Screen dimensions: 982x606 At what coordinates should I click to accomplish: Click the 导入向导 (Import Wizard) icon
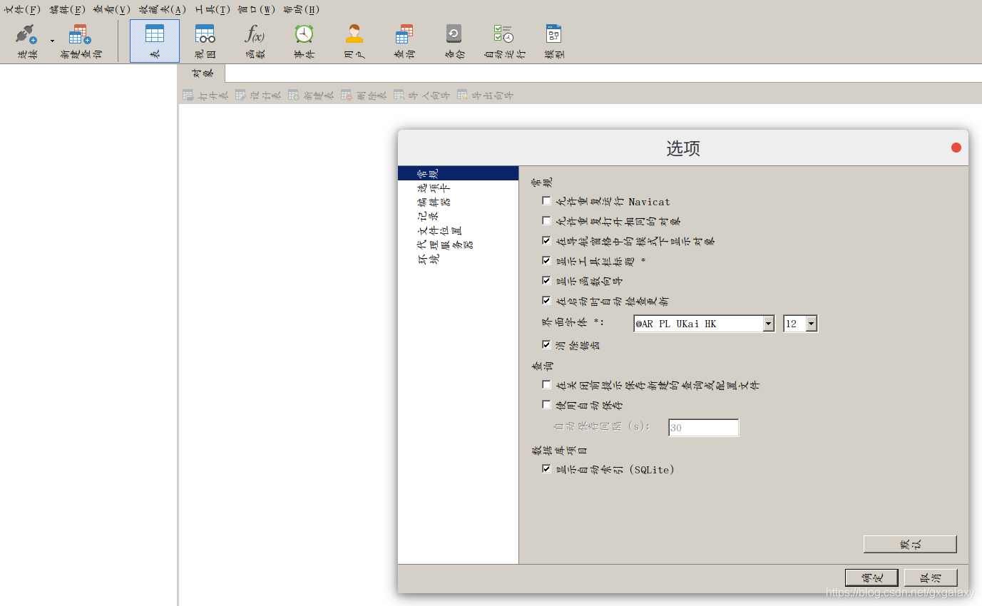[x=399, y=94]
